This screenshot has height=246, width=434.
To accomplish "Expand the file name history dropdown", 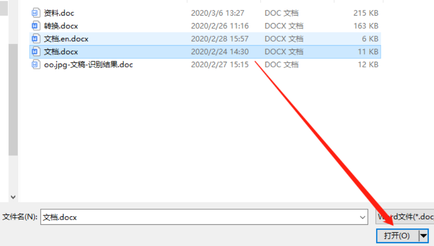I will point(362,217).
